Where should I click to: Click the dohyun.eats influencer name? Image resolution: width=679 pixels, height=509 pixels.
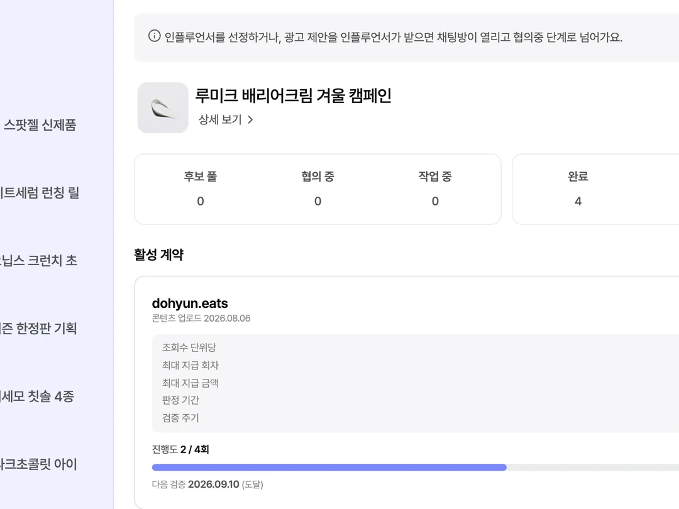(190, 304)
